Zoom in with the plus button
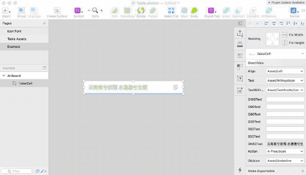This screenshot has height=175, width=306. point(101,10)
